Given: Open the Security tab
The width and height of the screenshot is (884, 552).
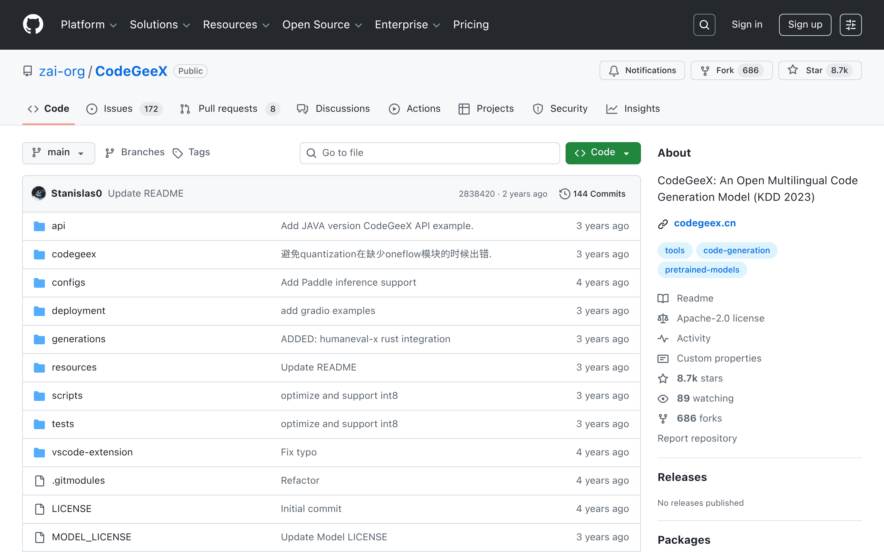Looking at the screenshot, I should click(x=560, y=109).
